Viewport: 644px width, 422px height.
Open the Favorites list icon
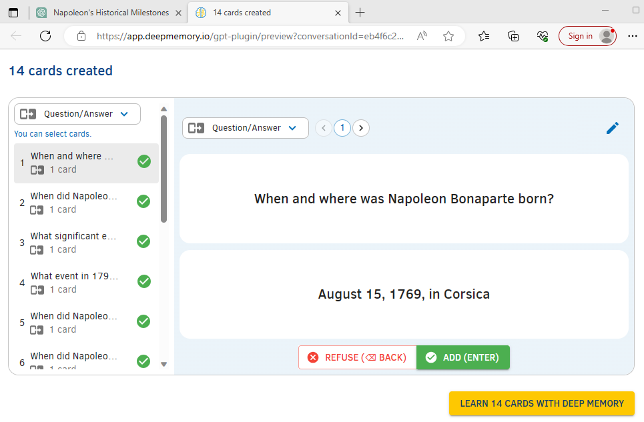click(x=484, y=36)
